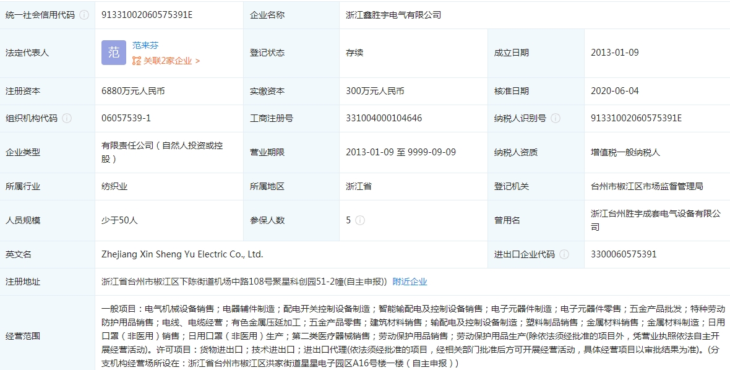The image size is (730, 370).
Task: Click business registration number 331004000104646
Action: click(x=384, y=118)
